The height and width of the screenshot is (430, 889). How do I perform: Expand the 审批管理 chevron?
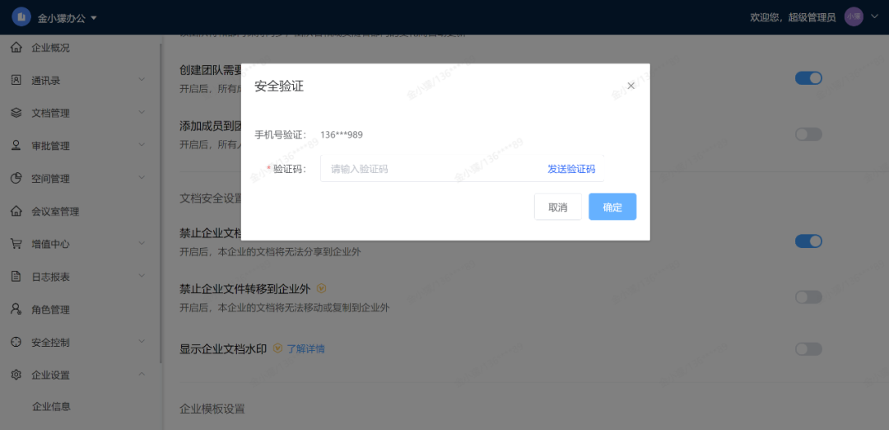click(142, 145)
